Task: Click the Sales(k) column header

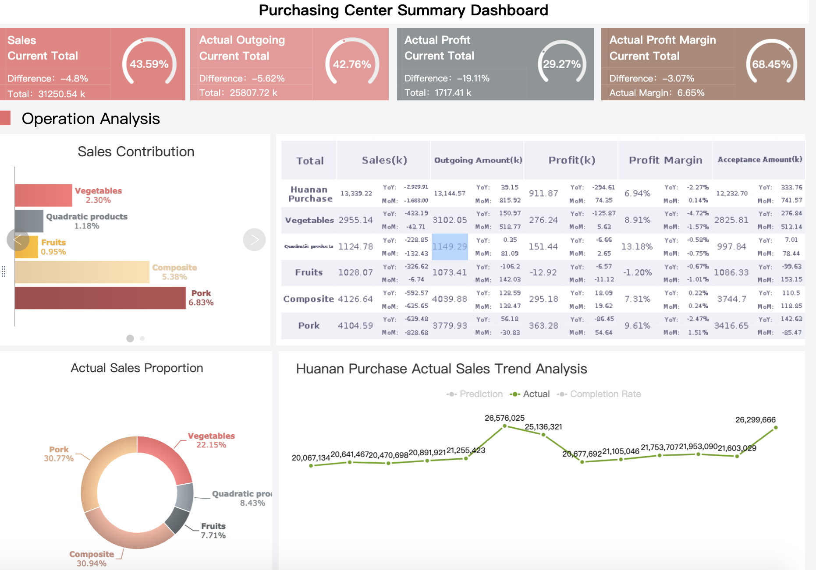Action: pos(384,160)
